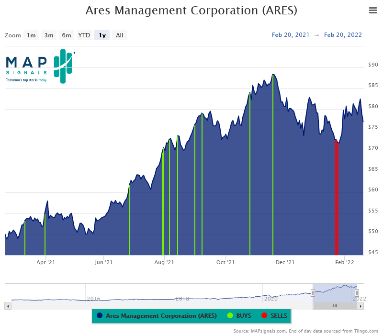383x335 pixels.
Task: Edit the Feb 20, 2021 start date
Action: click(x=291, y=35)
